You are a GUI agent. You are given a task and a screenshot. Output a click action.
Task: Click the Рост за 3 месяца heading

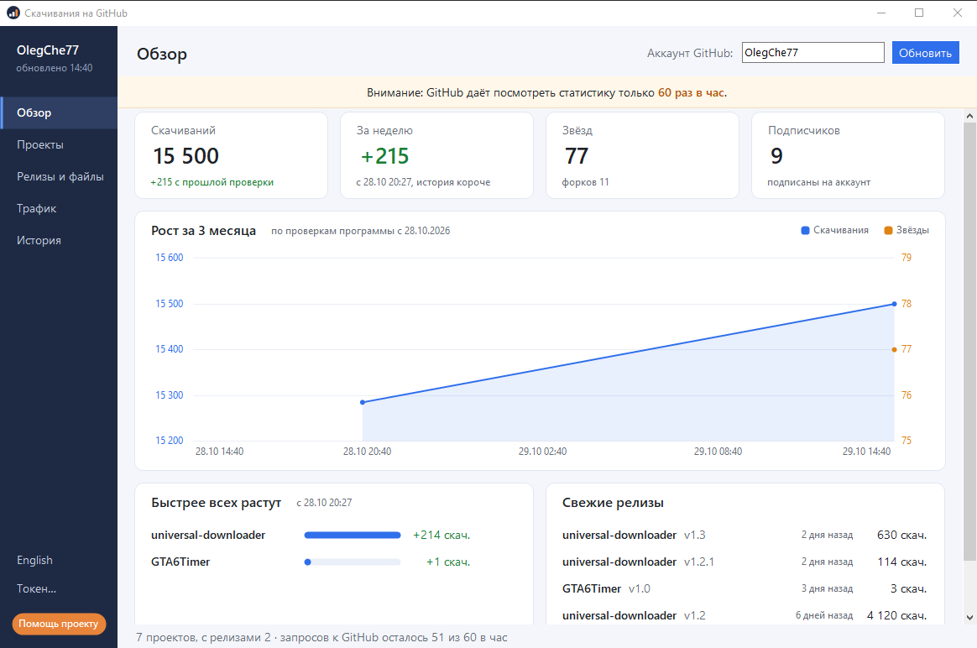203,231
